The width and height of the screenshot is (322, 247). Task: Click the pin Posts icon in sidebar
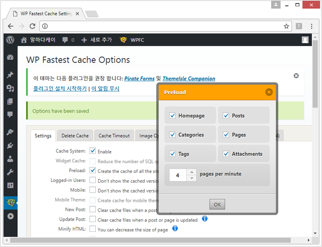tap(10, 75)
